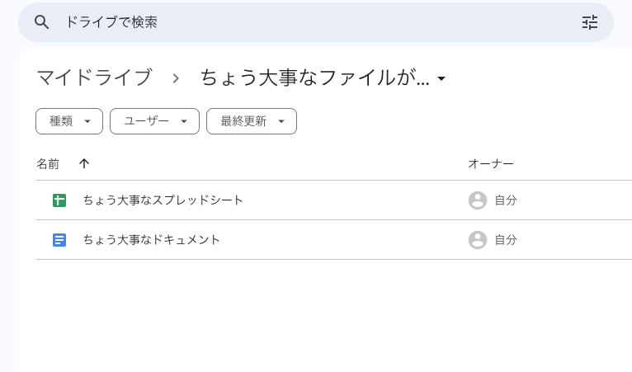Open the 種類 filter dropdown
The image size is (632, 372).
[x=69, y=121]
